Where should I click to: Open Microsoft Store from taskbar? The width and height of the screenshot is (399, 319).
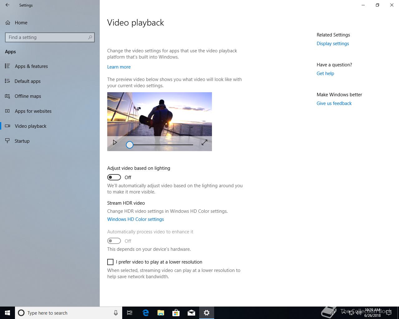[176, 313]
